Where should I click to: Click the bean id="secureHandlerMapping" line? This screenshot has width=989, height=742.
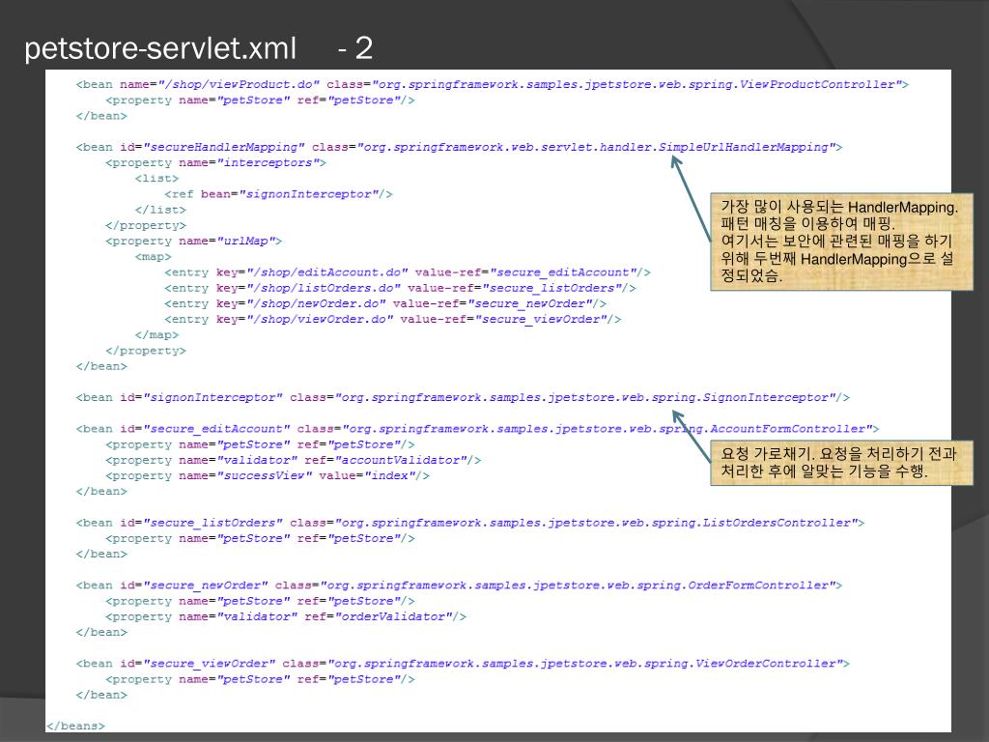tap(459, 147)
